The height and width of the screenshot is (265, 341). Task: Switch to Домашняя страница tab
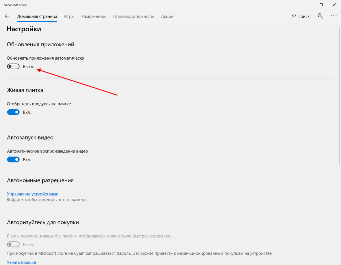click(37, 17)
